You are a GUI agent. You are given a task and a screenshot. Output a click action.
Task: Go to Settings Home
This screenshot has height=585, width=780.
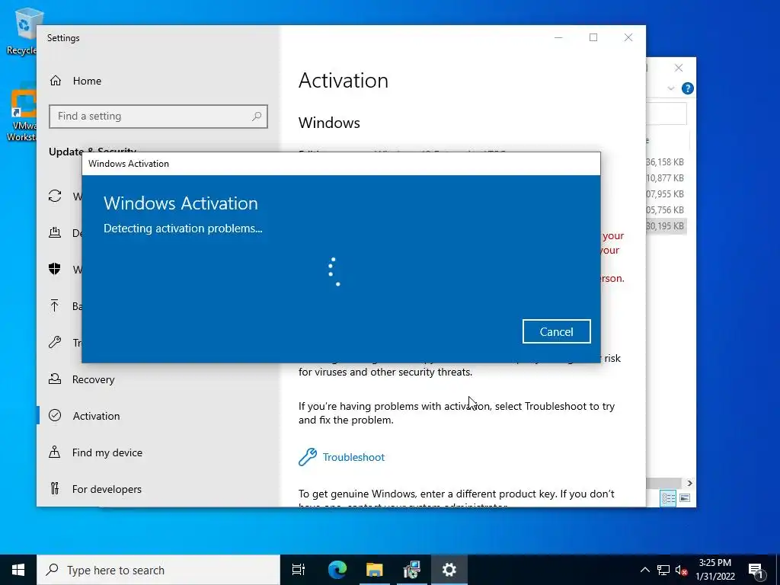pos(87,81)
